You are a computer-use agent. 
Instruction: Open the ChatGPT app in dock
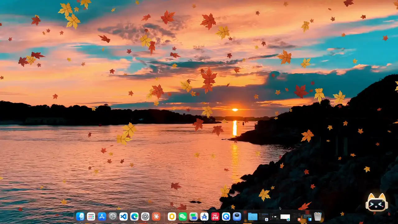[145, 217]
